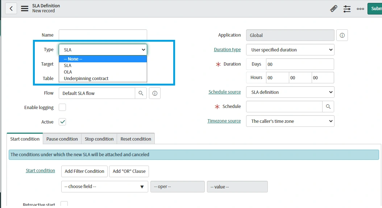
Task: Open the Type dropdown
Action: click(103, 50)
